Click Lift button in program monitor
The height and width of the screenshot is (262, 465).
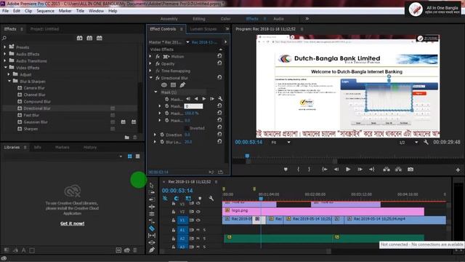[x=386, y=170]
